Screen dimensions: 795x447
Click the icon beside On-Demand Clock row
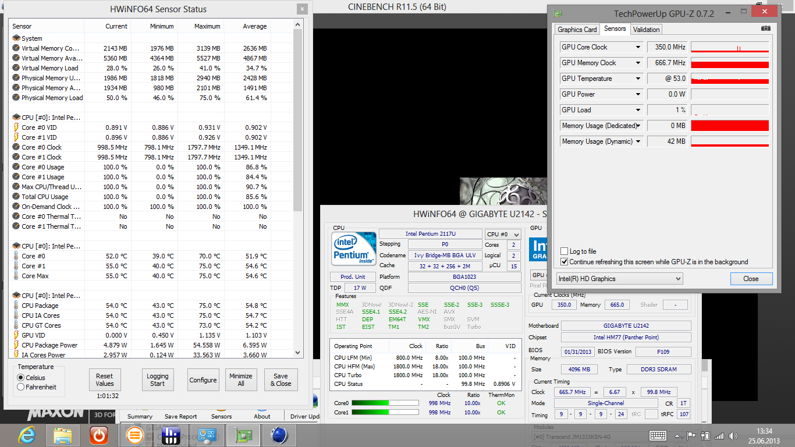(16, 207)
